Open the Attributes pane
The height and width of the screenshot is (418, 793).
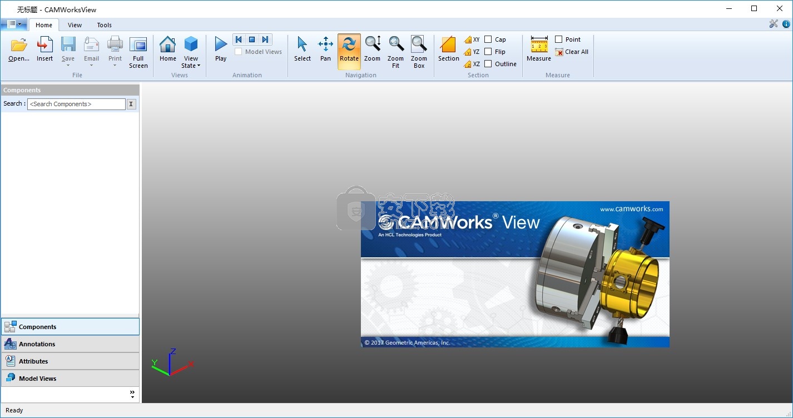(70, 361)
